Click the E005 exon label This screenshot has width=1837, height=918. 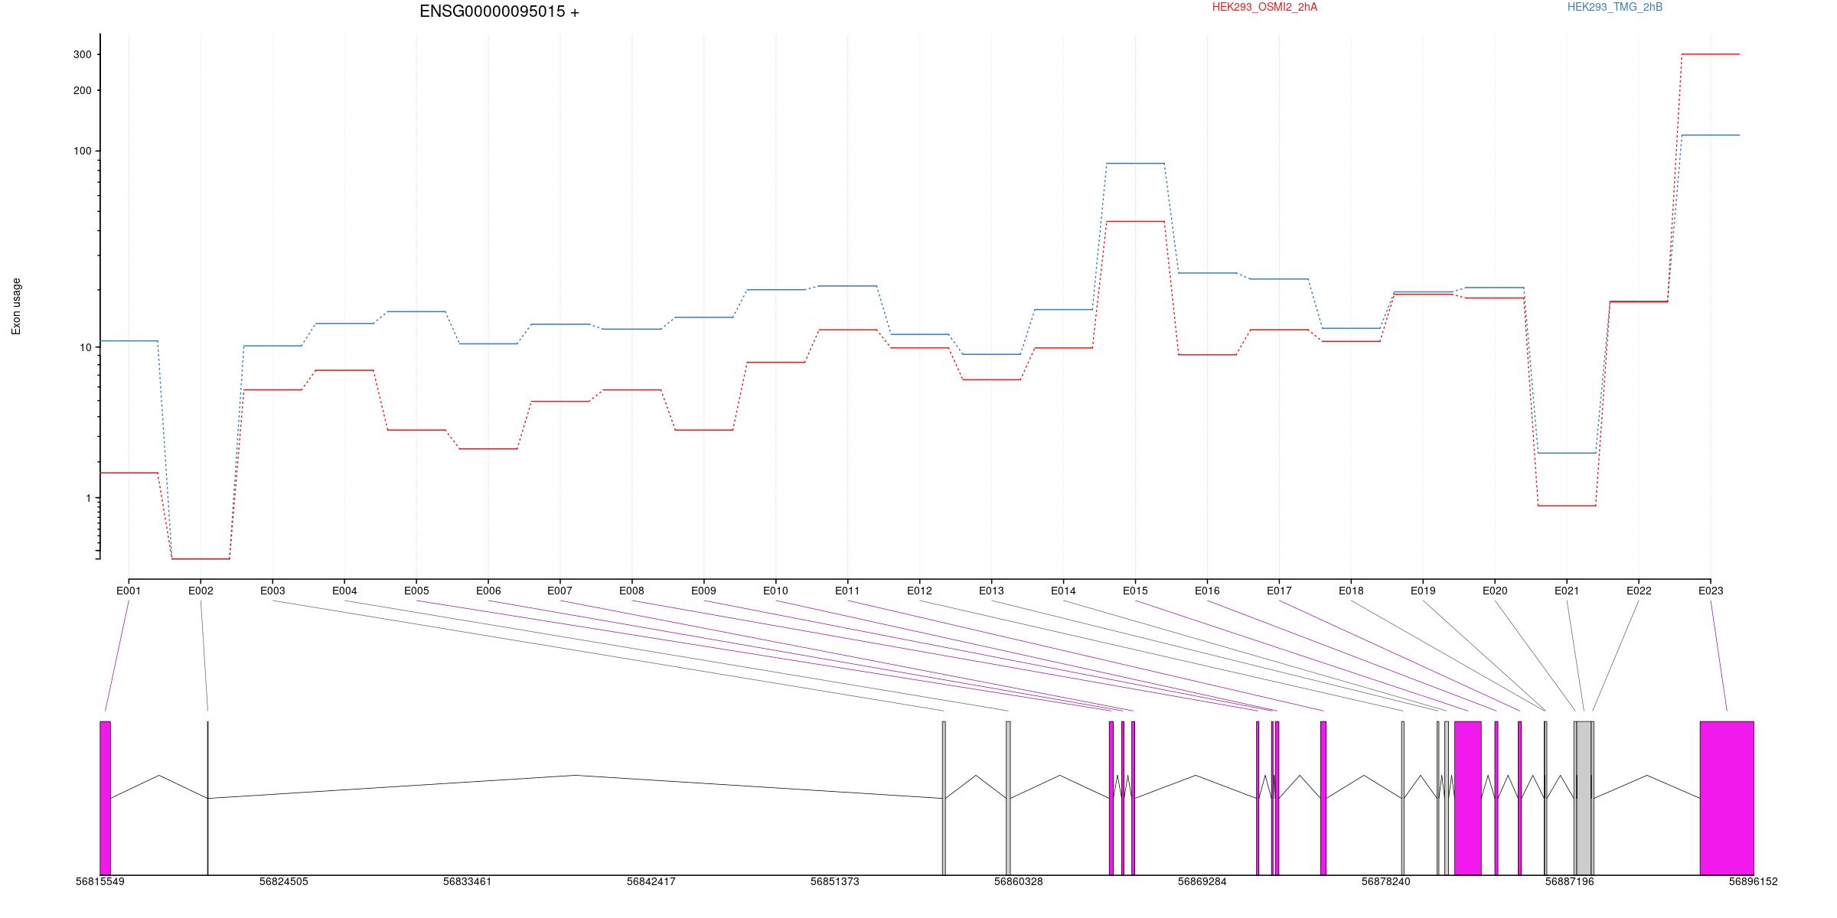point(416,591)
